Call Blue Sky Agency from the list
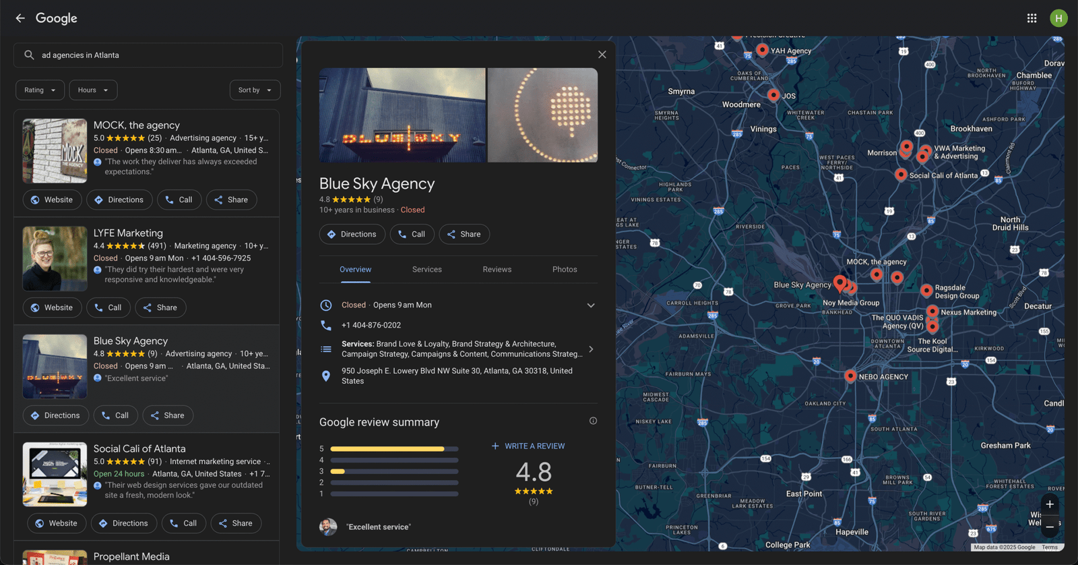This screenshot has width=1078, height=565. 115,415
